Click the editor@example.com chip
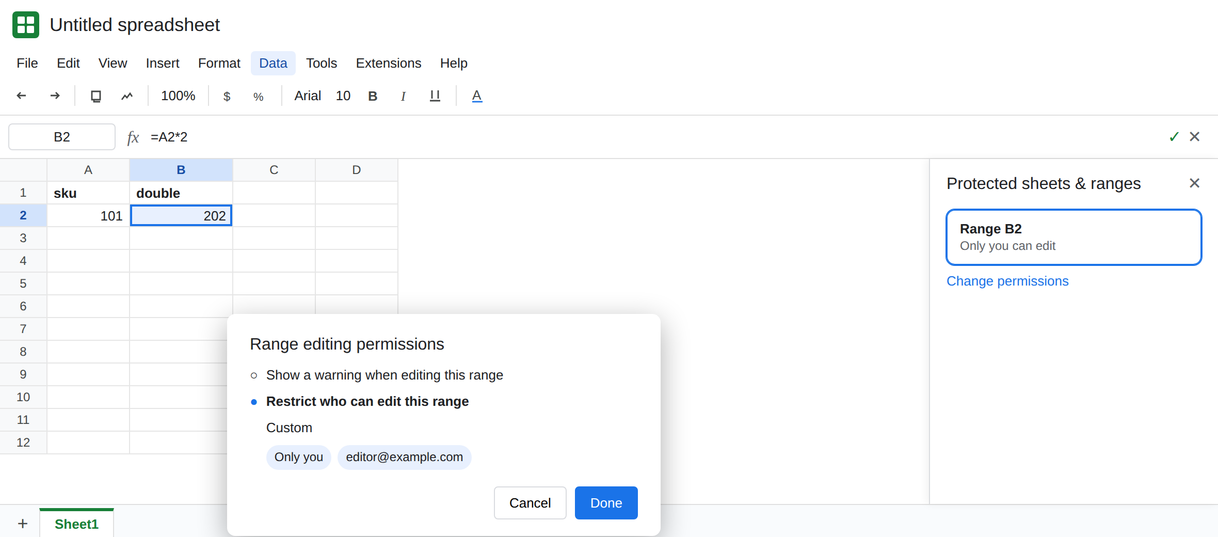The width and height of the screenshot is (1218, 537). pyautogui.click(x=404, y=457)
